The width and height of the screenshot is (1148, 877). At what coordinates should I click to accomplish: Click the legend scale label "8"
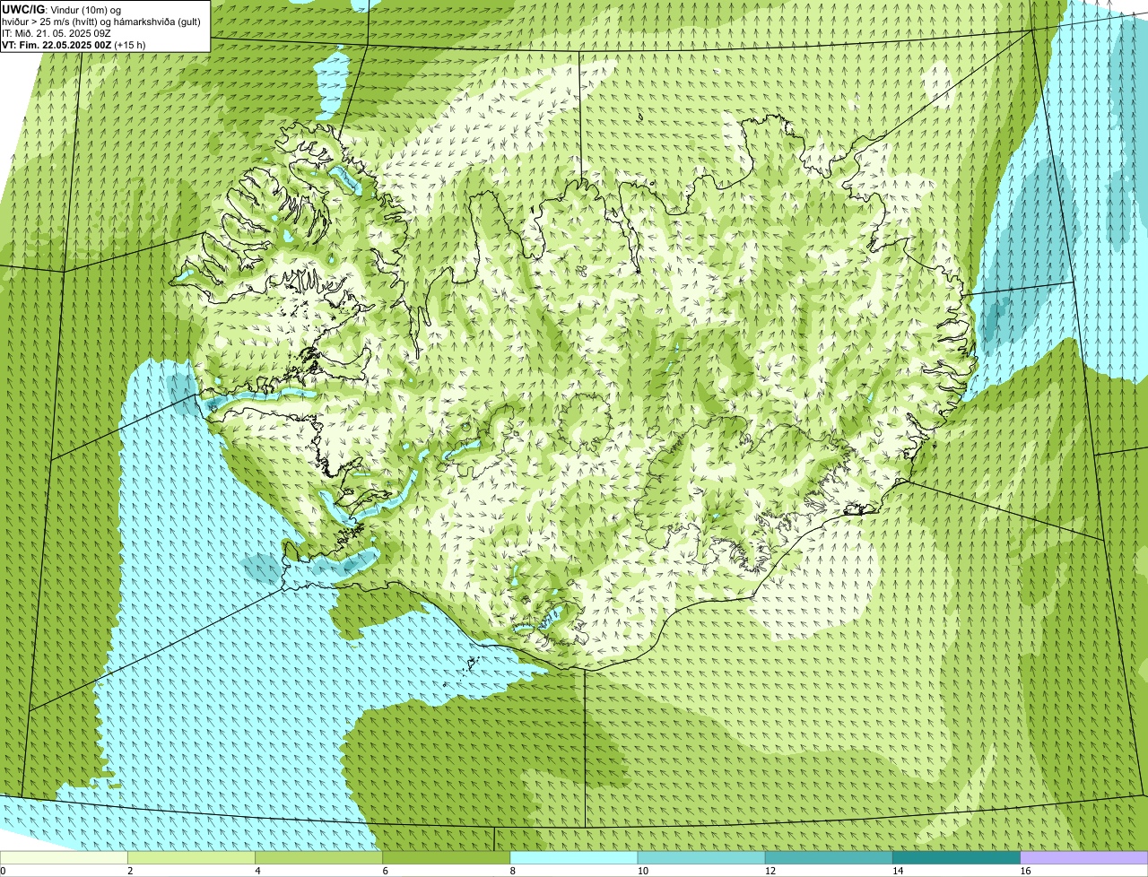pyautogui.click(x=512, y=871)
